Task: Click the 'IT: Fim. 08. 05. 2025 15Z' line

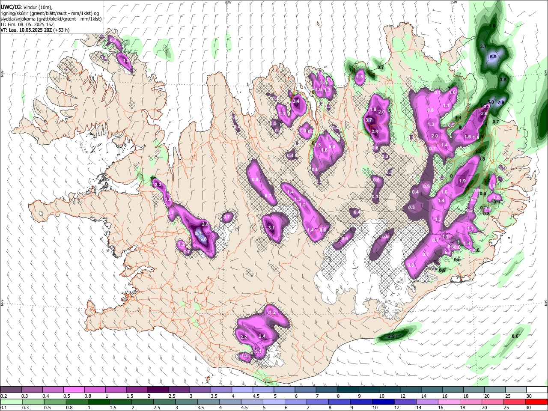Action: [27, 24]
